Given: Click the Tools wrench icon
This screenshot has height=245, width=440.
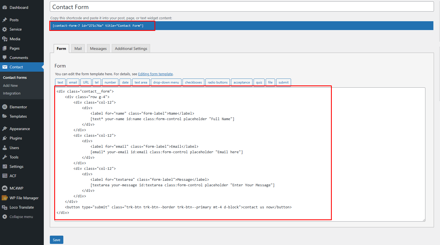Looking at the screenshot, I should tap(5, 157).
